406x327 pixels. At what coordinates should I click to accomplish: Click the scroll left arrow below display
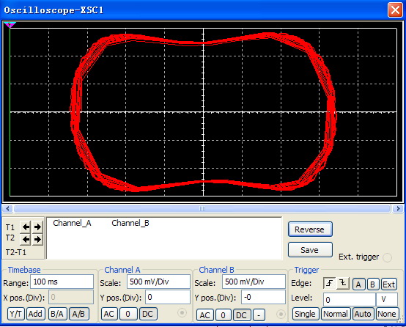(7, 208)
